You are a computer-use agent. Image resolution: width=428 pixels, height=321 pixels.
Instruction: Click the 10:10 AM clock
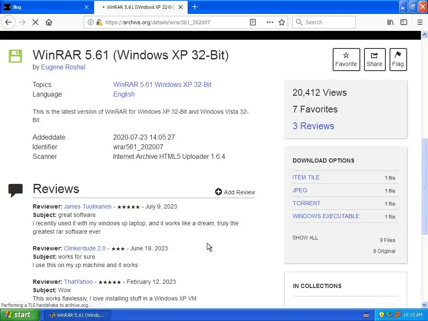pos(413,315)
